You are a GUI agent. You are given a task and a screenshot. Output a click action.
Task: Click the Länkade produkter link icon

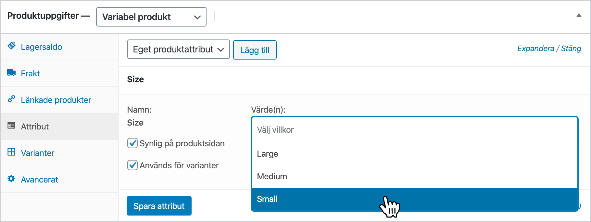pyautogui.click(x=11, y=99)
